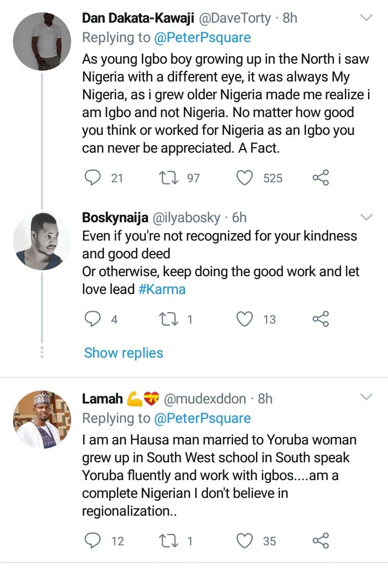This screenshot has height=568, width=388.
Task: Share Lamah's tweet
Action: [x=321, y=540]
